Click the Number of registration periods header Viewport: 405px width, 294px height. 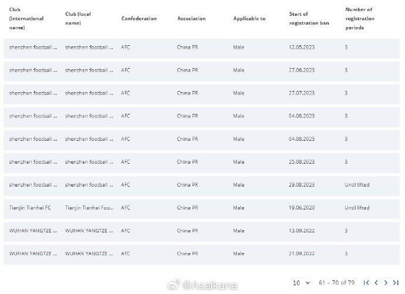(x=360, y=19)
